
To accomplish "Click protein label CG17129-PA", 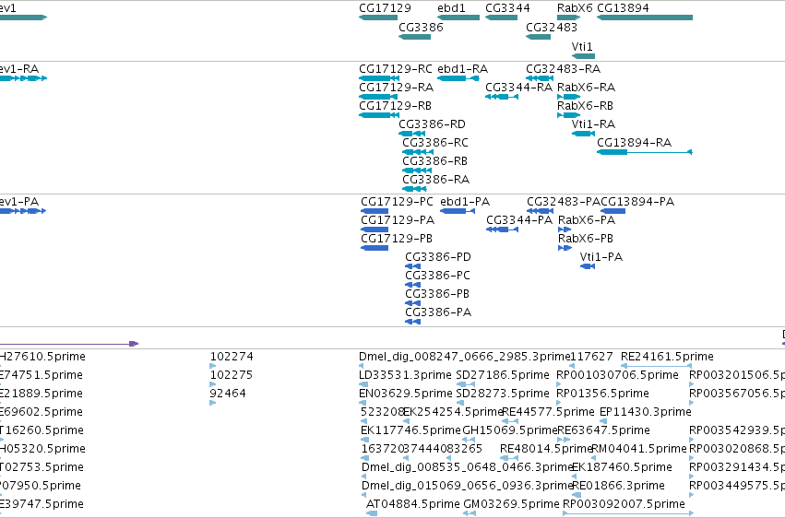I will click(x=398, y=220).
